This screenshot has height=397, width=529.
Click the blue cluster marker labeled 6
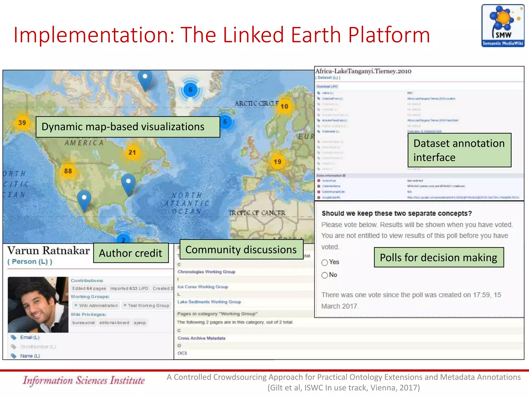[x=191, y=90]
